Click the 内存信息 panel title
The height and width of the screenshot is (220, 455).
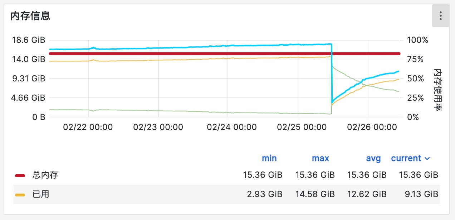[x=30, y=16]
